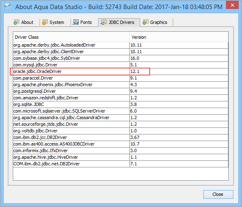Screen dimensions: 242x207
Task: Select the oracle.jdbc.OracleDriver row
Action: 120,71
